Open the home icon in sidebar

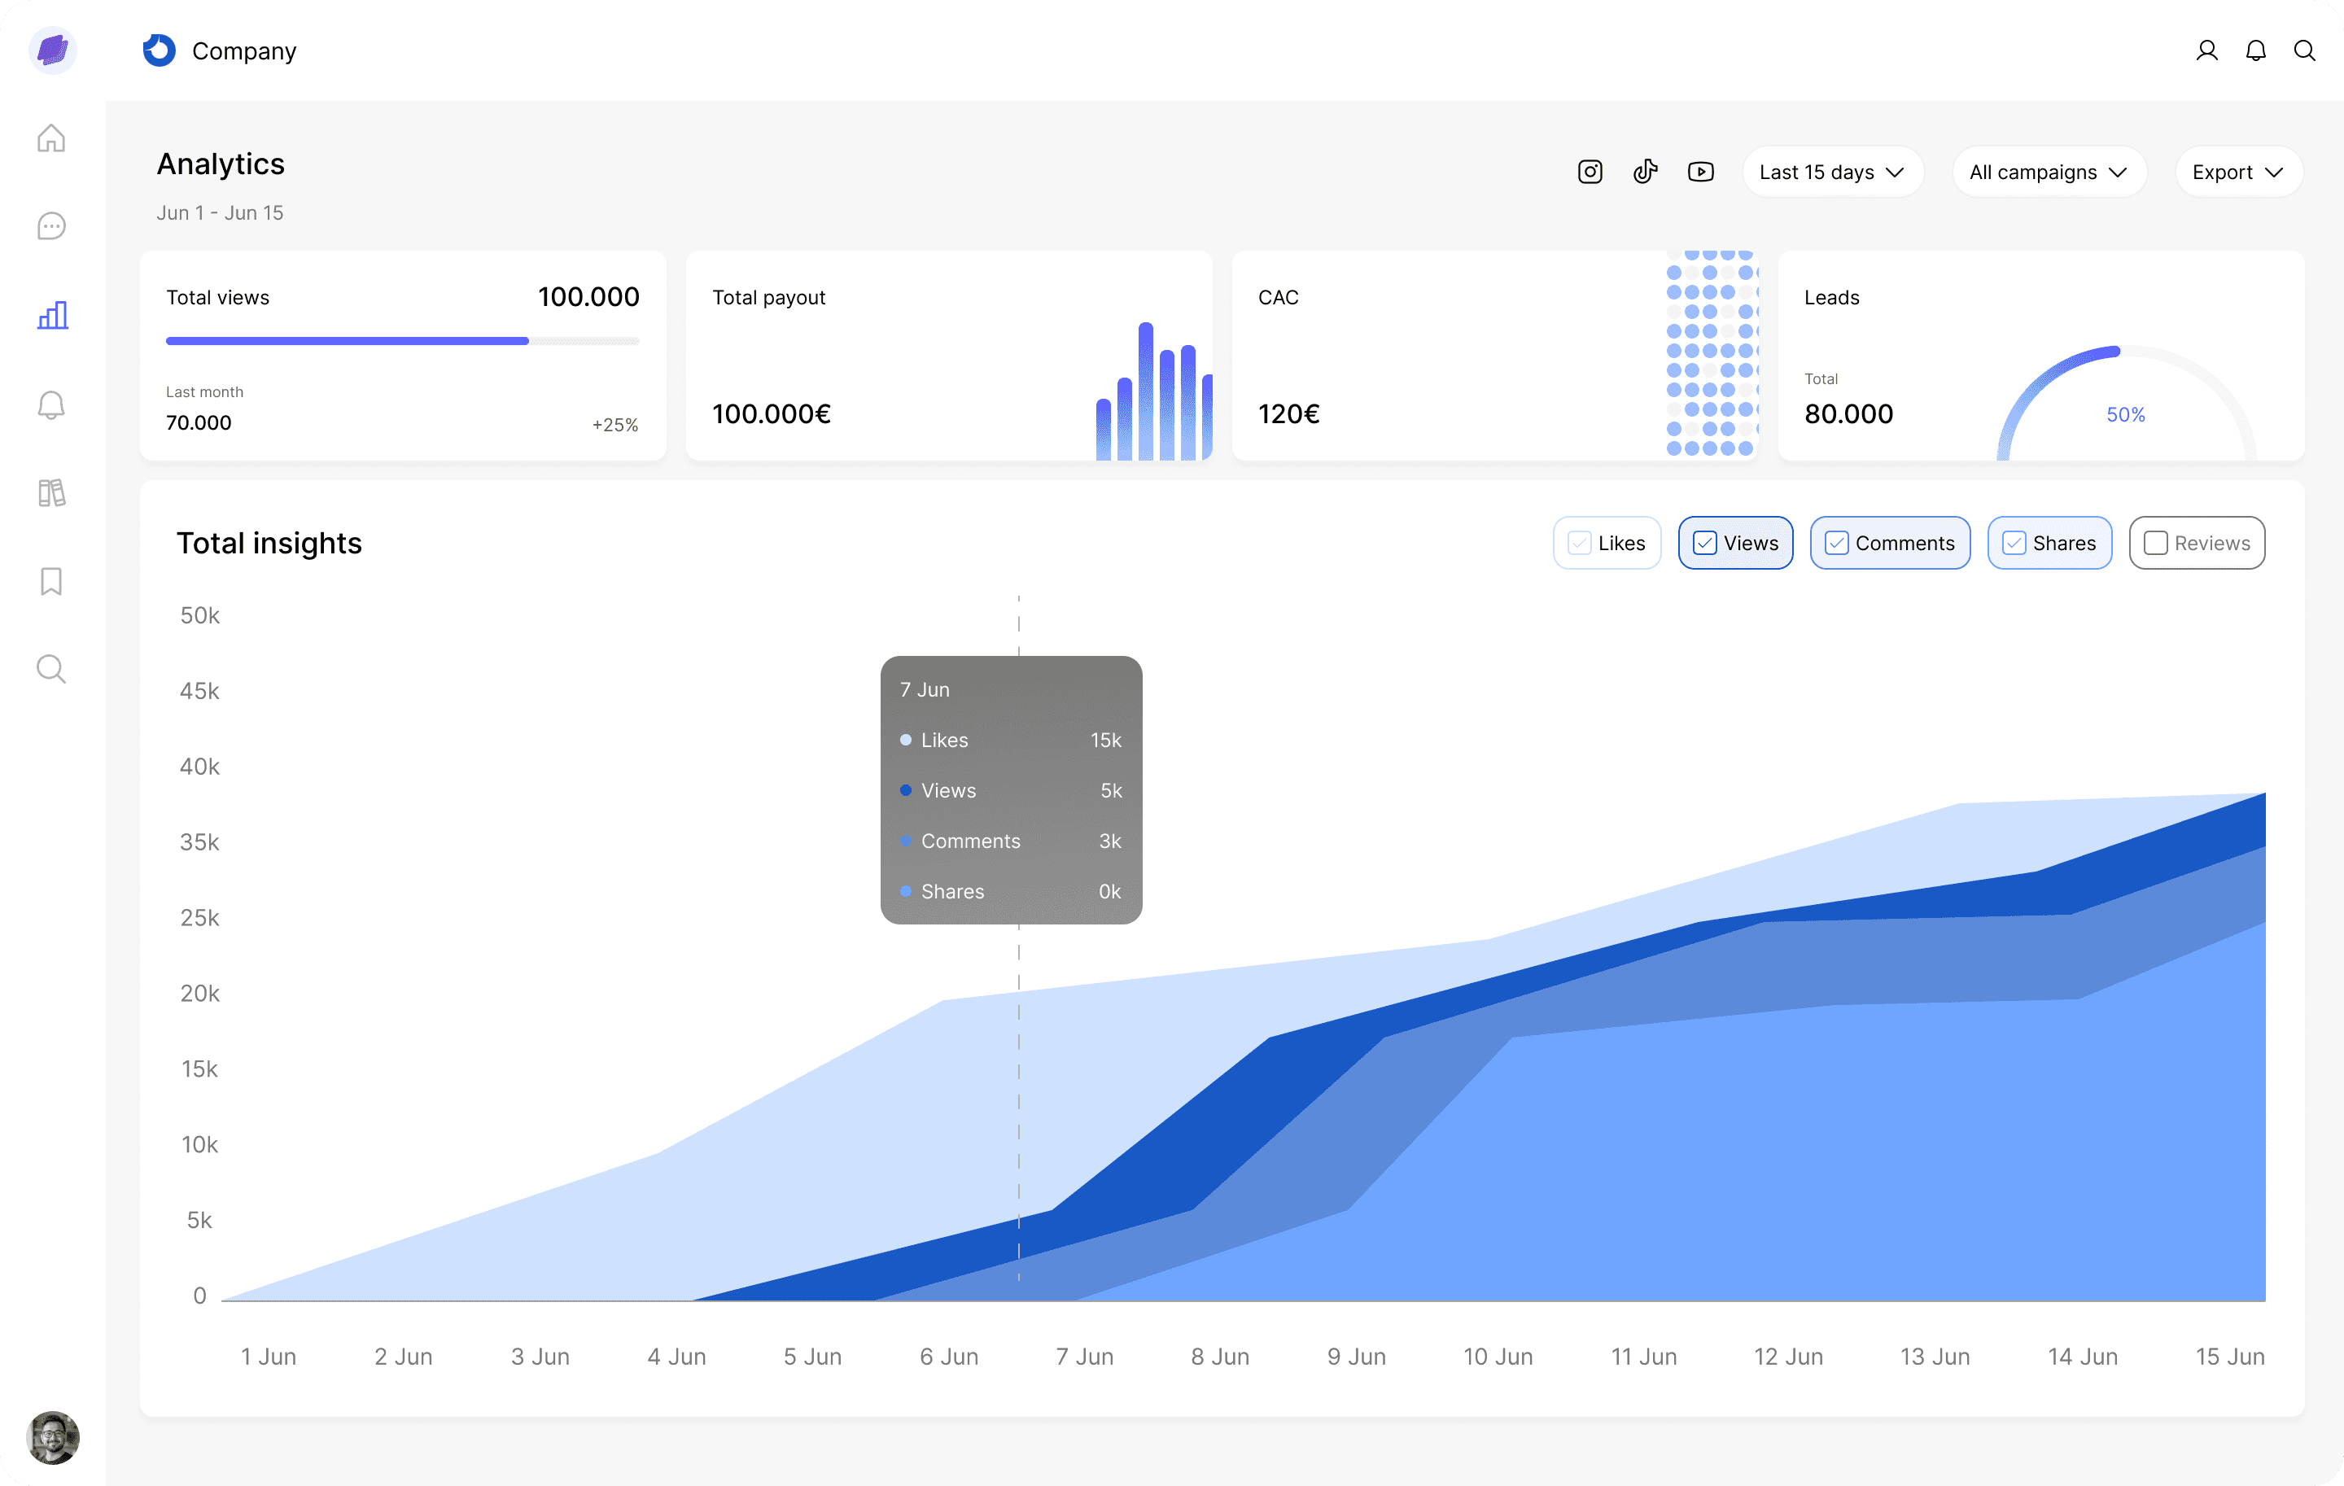51,138
